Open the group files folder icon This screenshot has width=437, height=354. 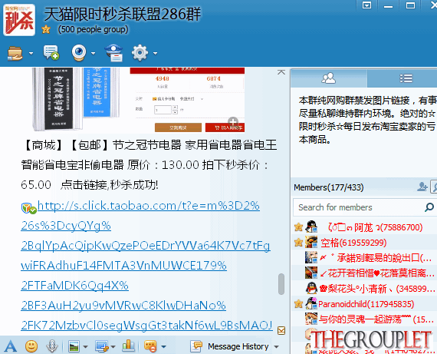coord(15,53)
